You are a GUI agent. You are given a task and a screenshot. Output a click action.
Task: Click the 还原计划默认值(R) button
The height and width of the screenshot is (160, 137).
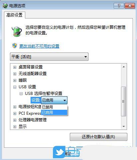point(98,137)
